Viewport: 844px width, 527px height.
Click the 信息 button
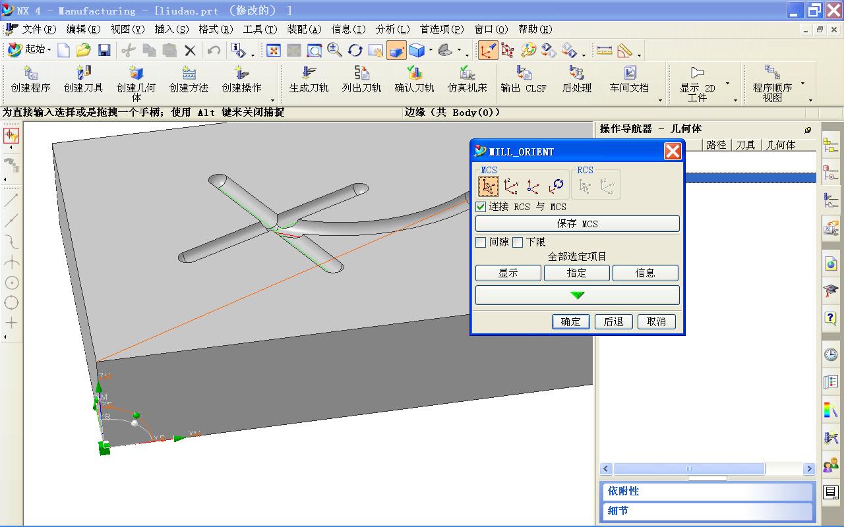pos(646,273)
